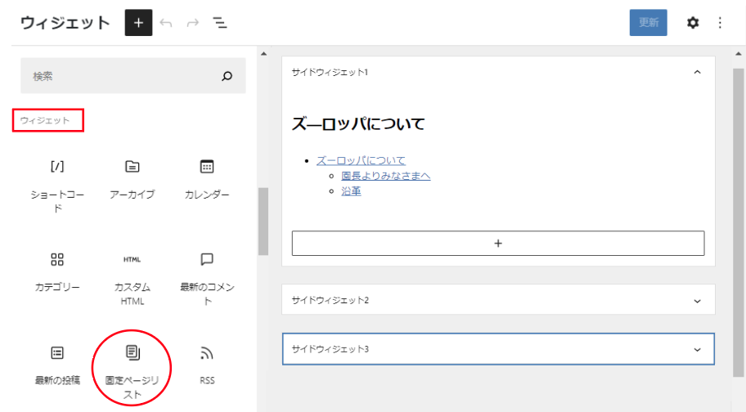Viewport: 746px width, 412px height.
Task: Undo the last change
Action: pyautogui.click(x=165, y=22)
